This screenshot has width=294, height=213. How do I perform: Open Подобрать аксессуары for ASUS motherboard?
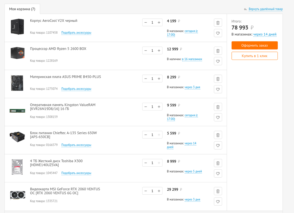pyautogui.click(x=76, y=89)
